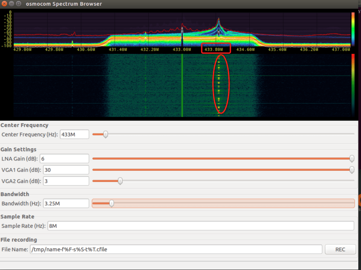Select the LNA Gain text field
Screen dimensions: 361x270
64,158
